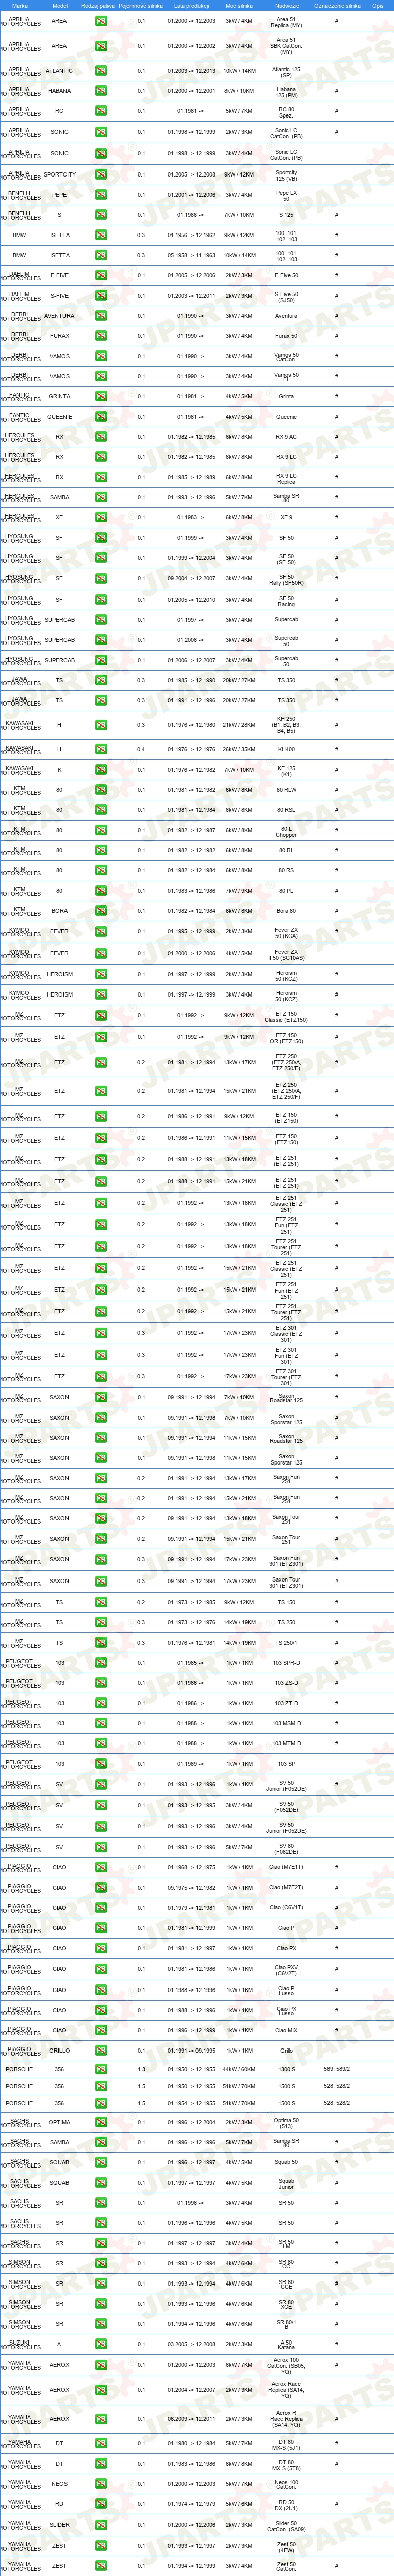
Task: Select the 'Optima 50 (S13)' body cell
Action: click(286, 2122)
